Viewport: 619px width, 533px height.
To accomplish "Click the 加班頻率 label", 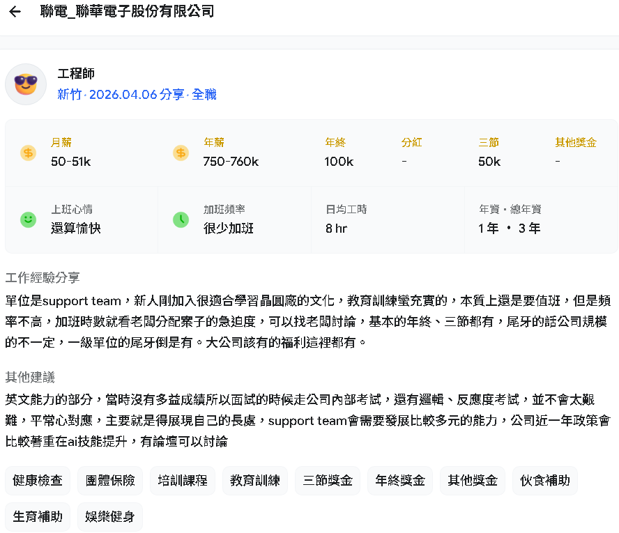I will 224,210.
